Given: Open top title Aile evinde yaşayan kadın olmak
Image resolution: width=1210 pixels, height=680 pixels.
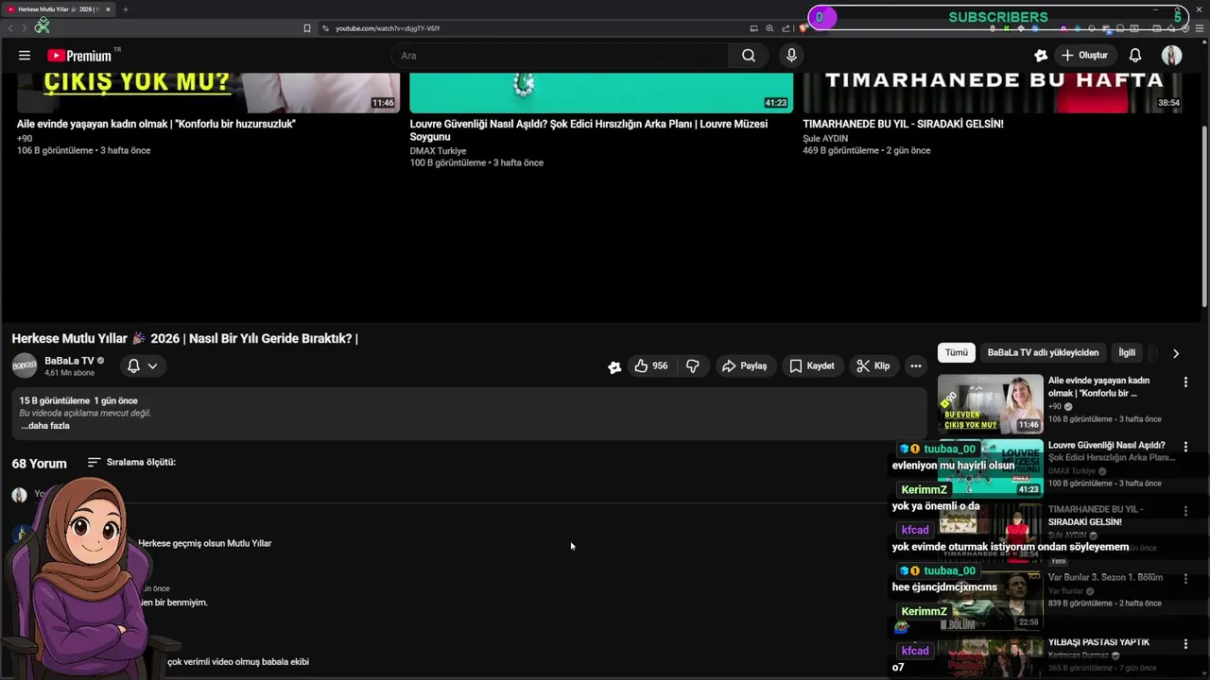Looking at the screenshot, I should (x=156, y=124).
